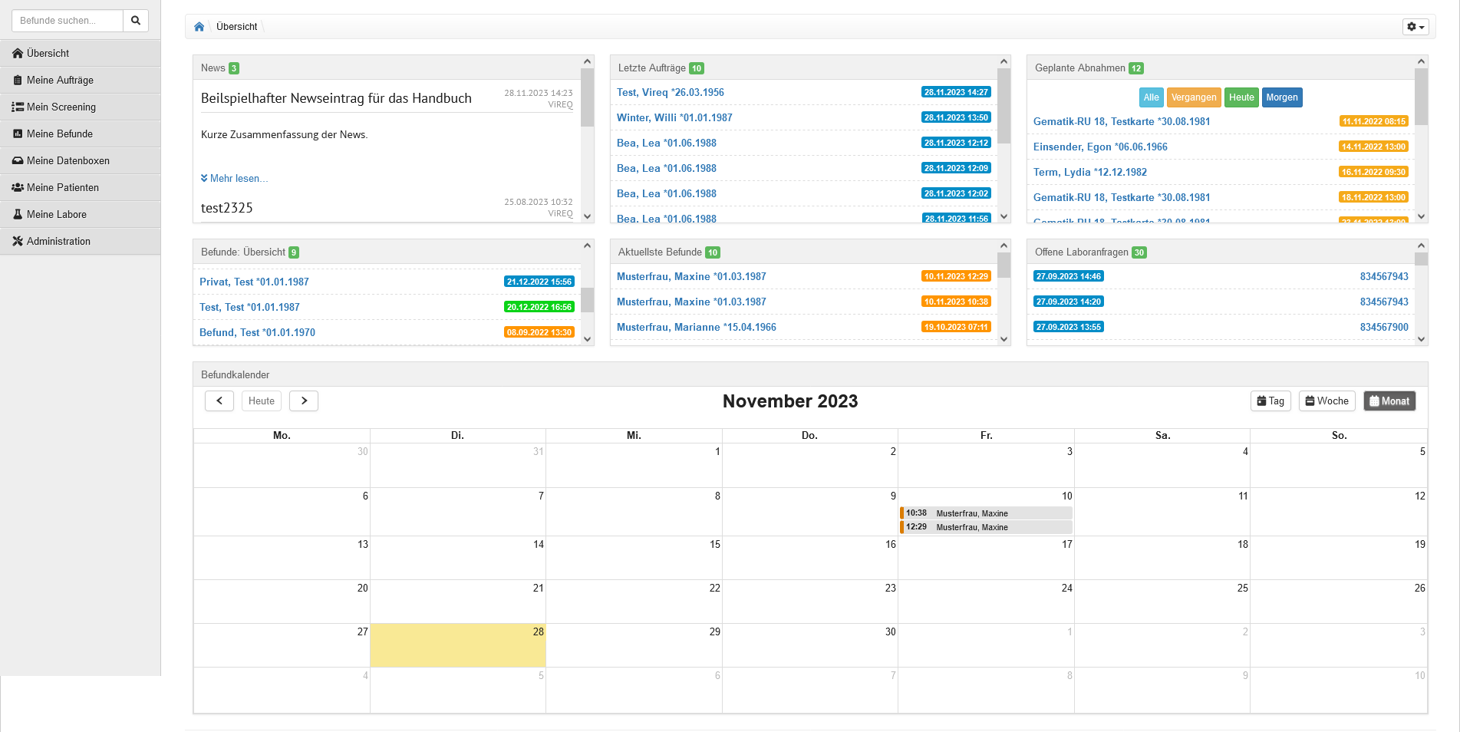Go to next month in calendar
This screenshot has width=1460, height=732.
click(x=304, y=401)
